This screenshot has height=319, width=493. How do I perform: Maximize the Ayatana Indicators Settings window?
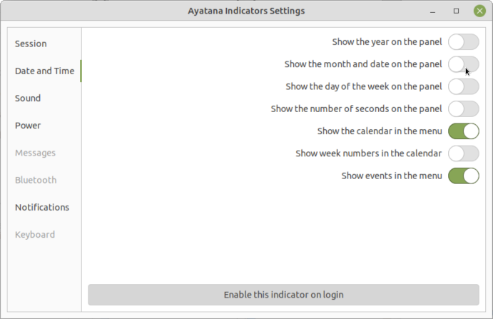[x=456, y=11]
